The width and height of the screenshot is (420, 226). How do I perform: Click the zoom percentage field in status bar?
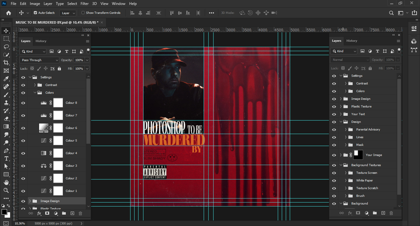tap(20, 223)
